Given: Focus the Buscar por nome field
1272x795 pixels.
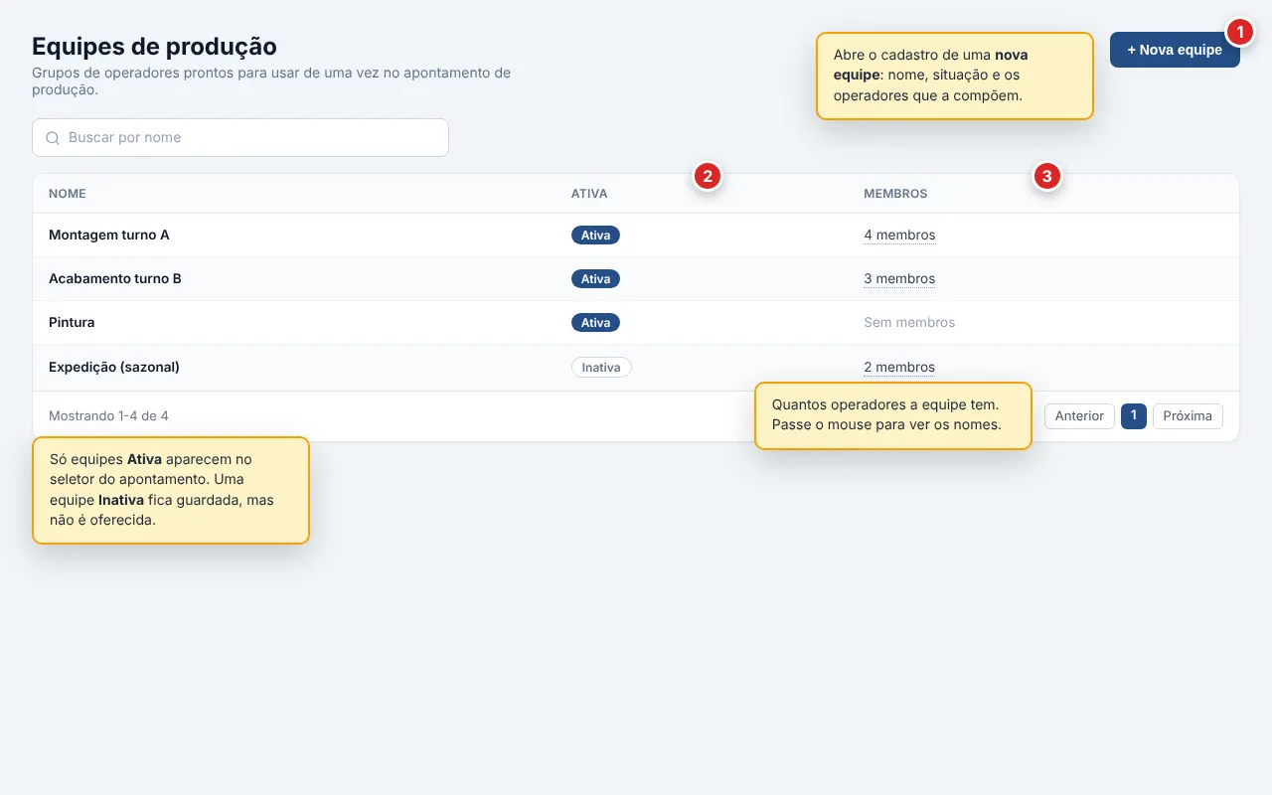Looking at the screenshot, I should [x=240, y=138].
